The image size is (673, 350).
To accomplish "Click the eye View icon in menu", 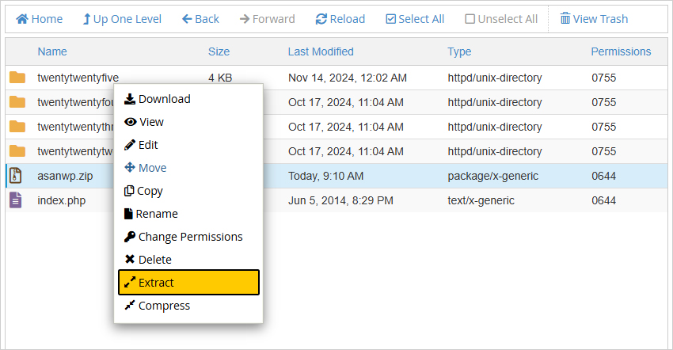I will tap(130, 122).
